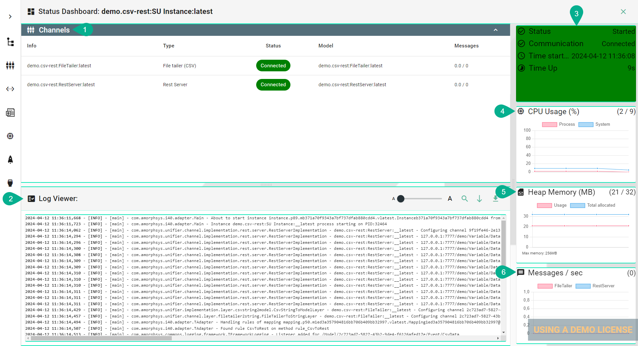Open the plug connector icon in sidebar
638x346 pixels.
click(x=10, y=183)
